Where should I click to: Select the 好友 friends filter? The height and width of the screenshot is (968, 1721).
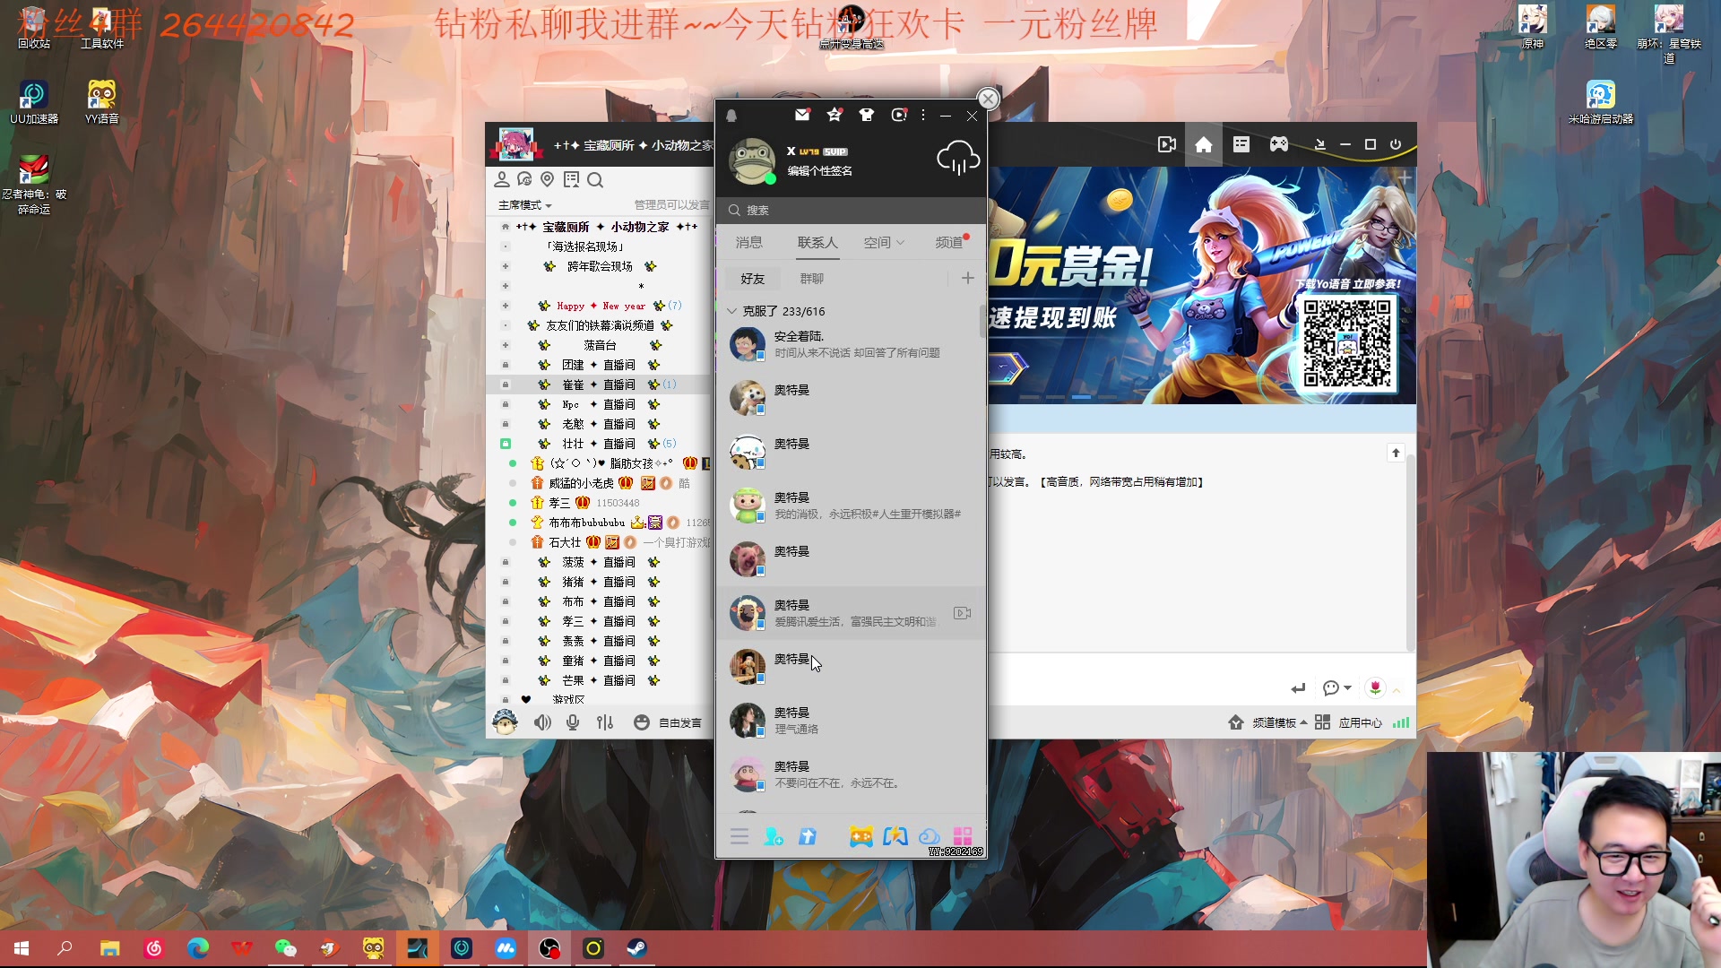tap(753, 279)
